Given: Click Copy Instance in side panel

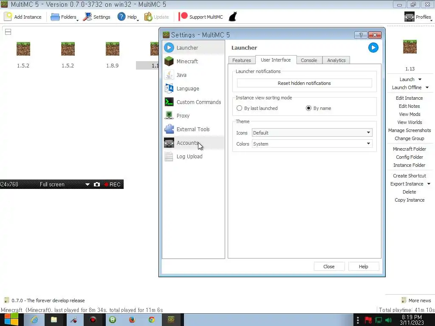Looking at the screenshot, I should pos(410,200).
